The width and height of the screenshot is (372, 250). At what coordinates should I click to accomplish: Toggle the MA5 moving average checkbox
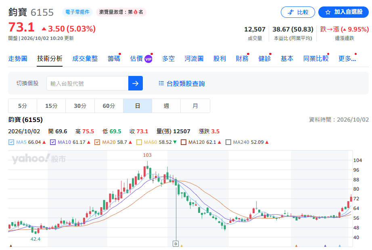point(11,142)
